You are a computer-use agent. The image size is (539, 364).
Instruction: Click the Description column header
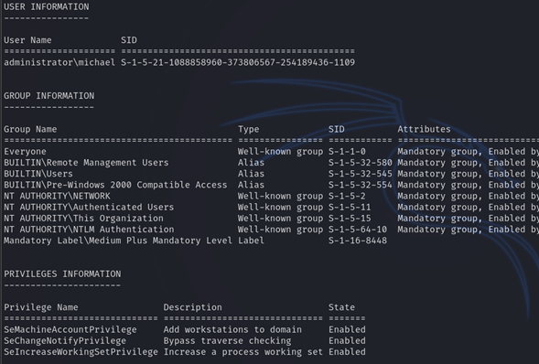pos(192,307)
